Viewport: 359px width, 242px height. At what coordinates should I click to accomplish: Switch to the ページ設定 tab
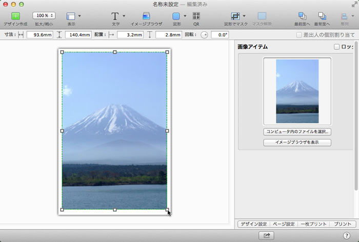click(283, 224)
